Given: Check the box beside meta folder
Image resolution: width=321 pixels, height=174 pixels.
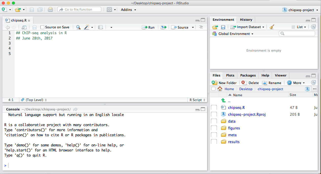Looking at the screenshot, I should [214, 135].
